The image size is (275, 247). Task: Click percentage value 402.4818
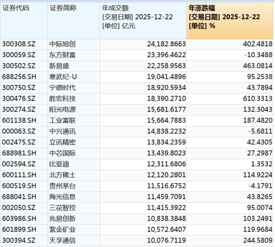tap(257, 44)
